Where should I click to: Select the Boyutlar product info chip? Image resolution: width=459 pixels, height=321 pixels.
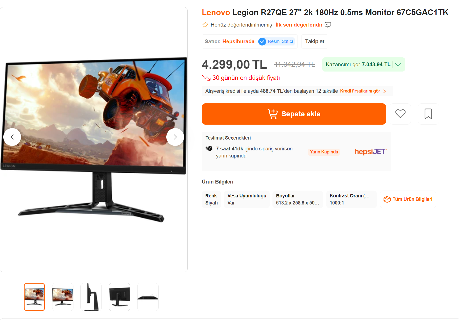(x=298, y=199)
